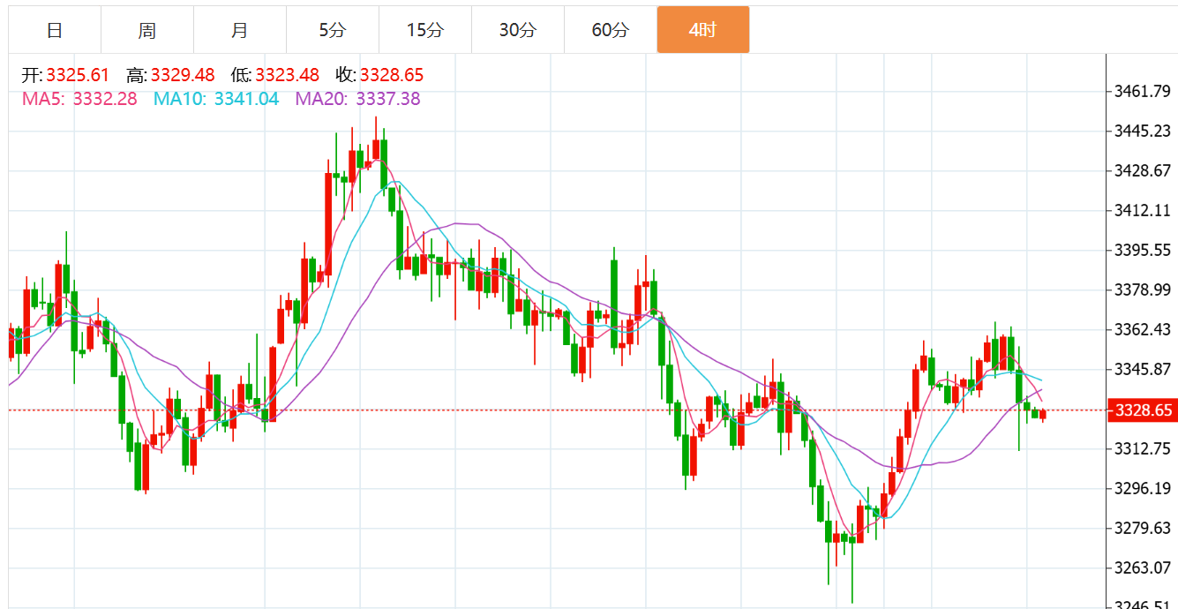
Task: Click the 3428.67 price axis label
Action: pyautogui.click(x=1143, y=170)
